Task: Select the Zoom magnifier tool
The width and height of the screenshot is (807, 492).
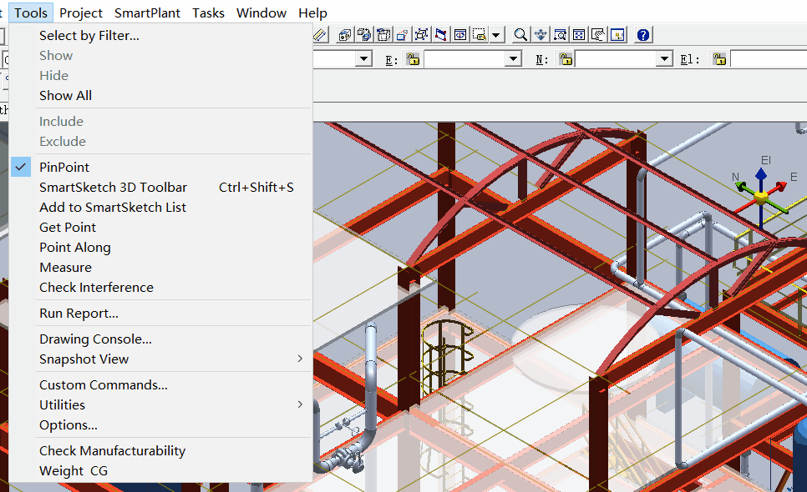Action: 520,35
